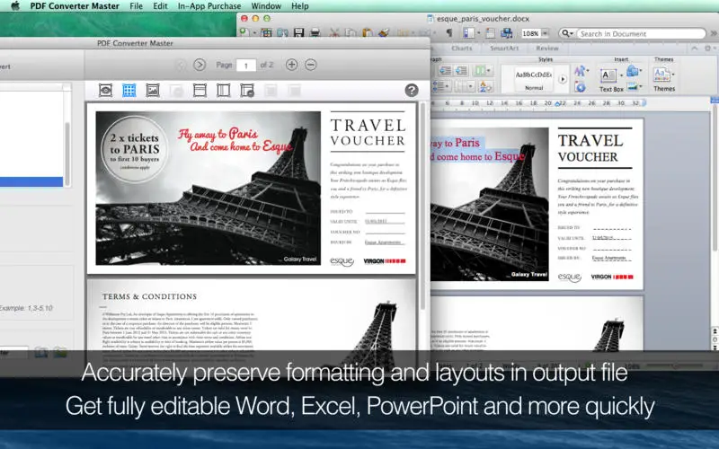Click Copy icon in Word toolbar
This screenshot has height=449, width=719.
click(x=351, y=32)
